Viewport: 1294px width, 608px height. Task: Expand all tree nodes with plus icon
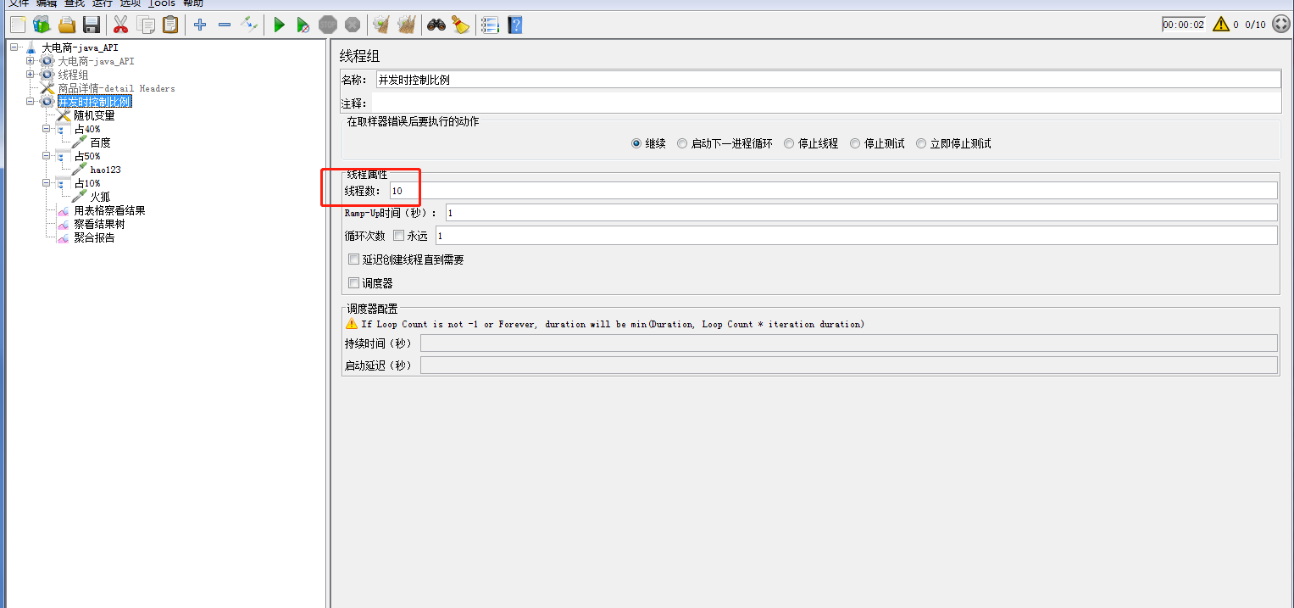(200, 25)
